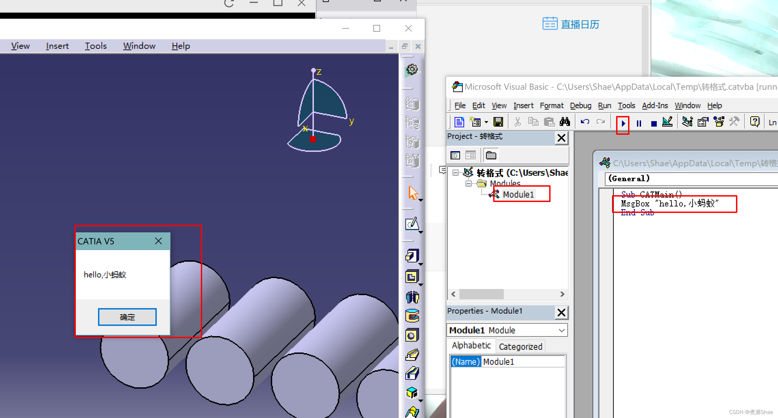Click View Code icon in Project panel

point(455,156)
